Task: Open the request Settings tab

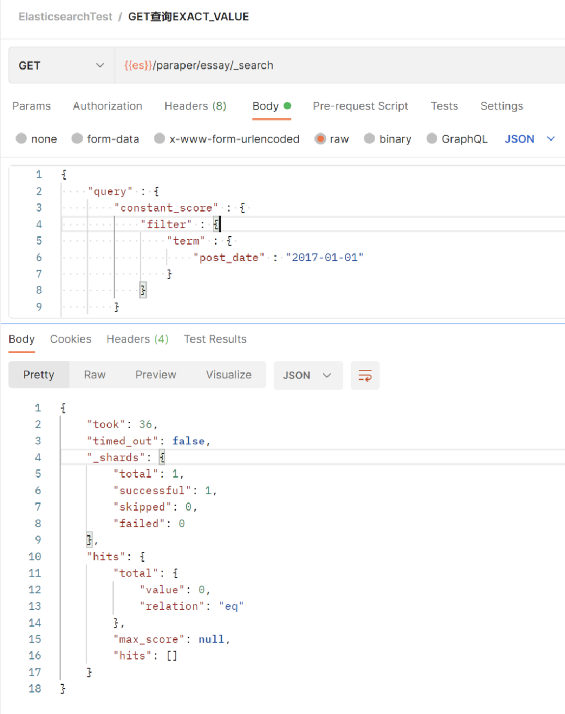Action: tap(502, 106)
